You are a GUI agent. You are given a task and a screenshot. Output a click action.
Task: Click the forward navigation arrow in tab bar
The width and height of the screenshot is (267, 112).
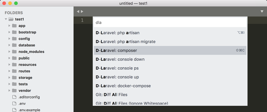pos(82,12)
